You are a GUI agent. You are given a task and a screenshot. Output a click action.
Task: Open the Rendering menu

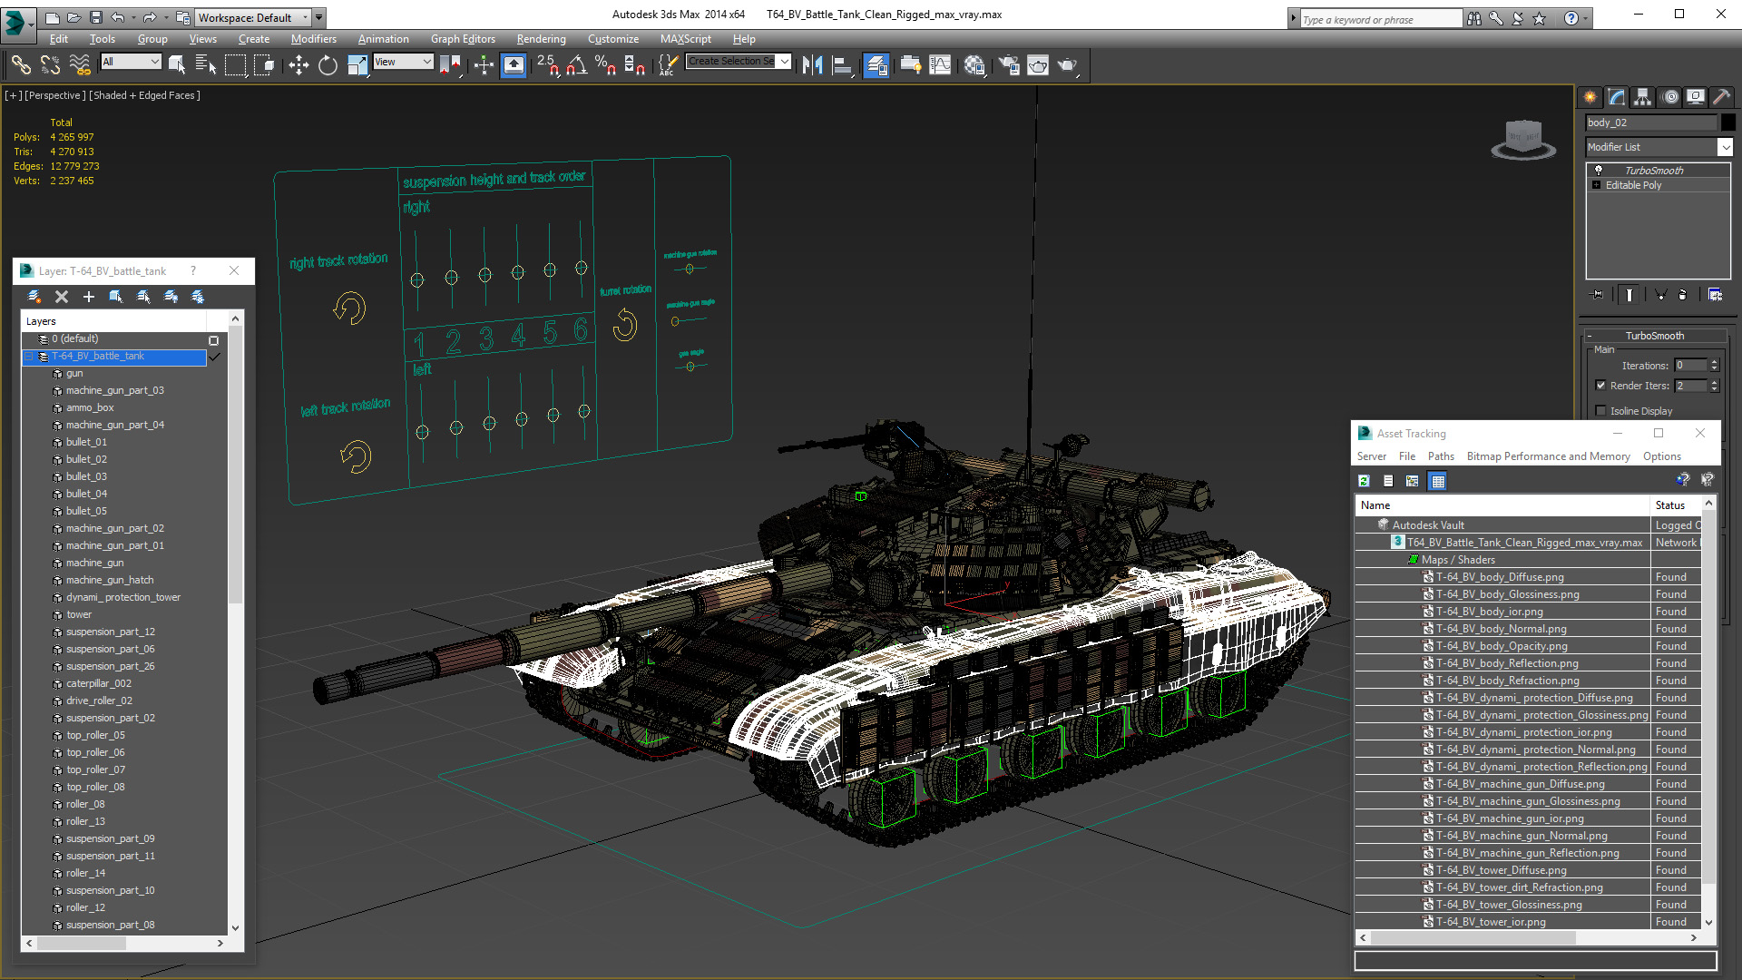pyautogui.click(x=541, y=39)
